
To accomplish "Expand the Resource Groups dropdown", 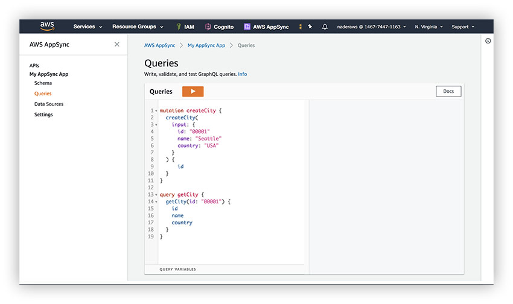I will click(x=138, y=27).
